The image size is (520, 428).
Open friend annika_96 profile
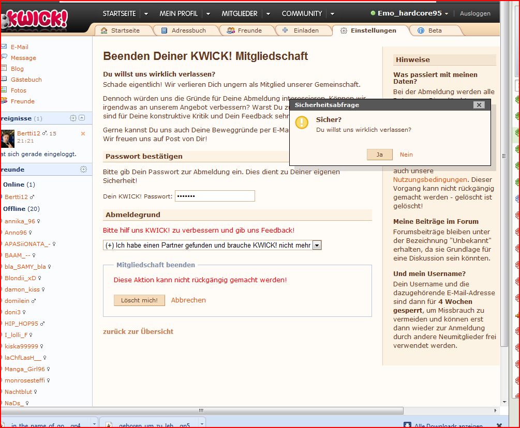tap(20, 221)
